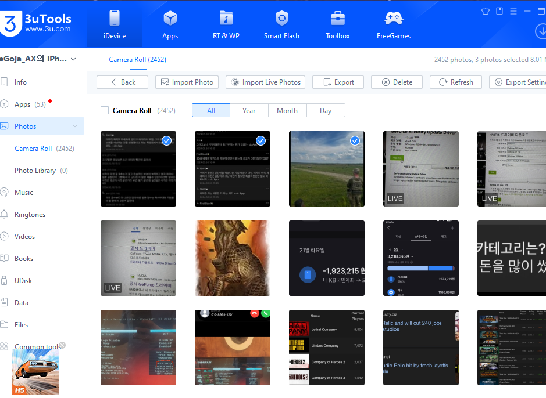Select the dragon creature artwork thumbnail
Screen dimensions: 546x398
233,258
